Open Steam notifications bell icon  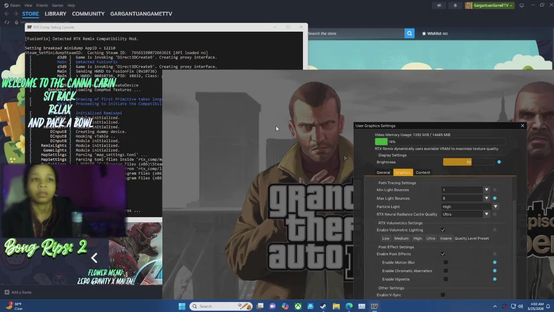(455, 5)
